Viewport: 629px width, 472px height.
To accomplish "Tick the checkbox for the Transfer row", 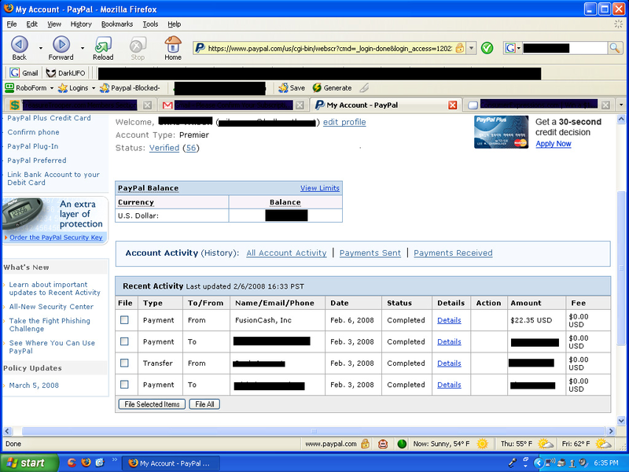I will tap(124, 363).
